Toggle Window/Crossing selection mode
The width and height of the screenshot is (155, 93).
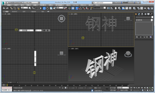pos(40,8)
